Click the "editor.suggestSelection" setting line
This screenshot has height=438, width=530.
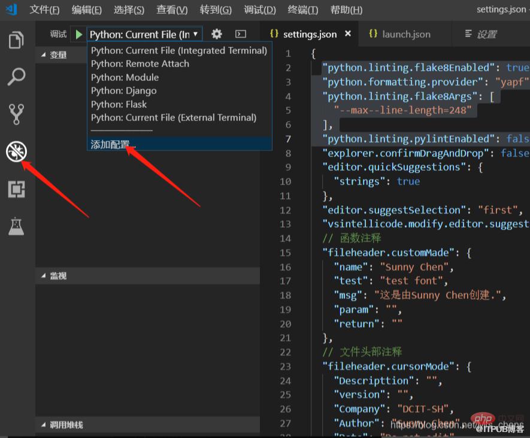coord(423,210)
